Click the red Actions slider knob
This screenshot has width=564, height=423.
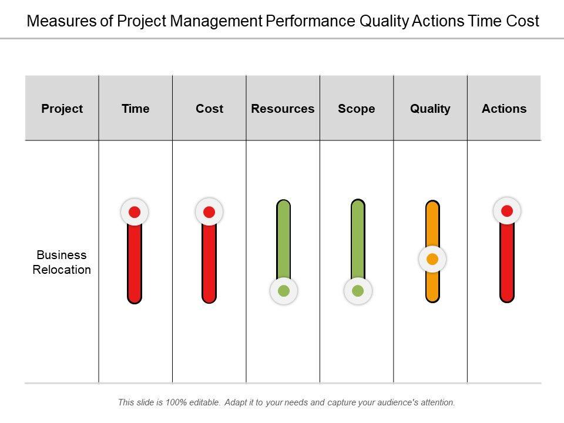click(507, 211)
